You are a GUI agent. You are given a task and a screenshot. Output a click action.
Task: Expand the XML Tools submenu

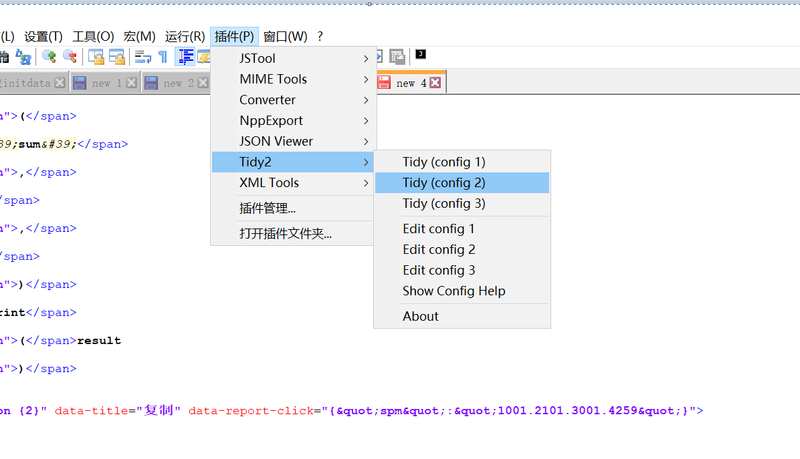click(x=270, y=182)
